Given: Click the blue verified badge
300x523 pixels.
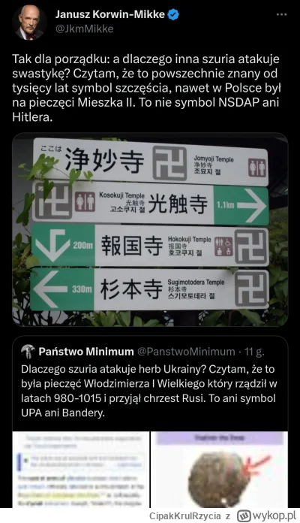Looking at the screenshot, I should (x=173, y=15).
